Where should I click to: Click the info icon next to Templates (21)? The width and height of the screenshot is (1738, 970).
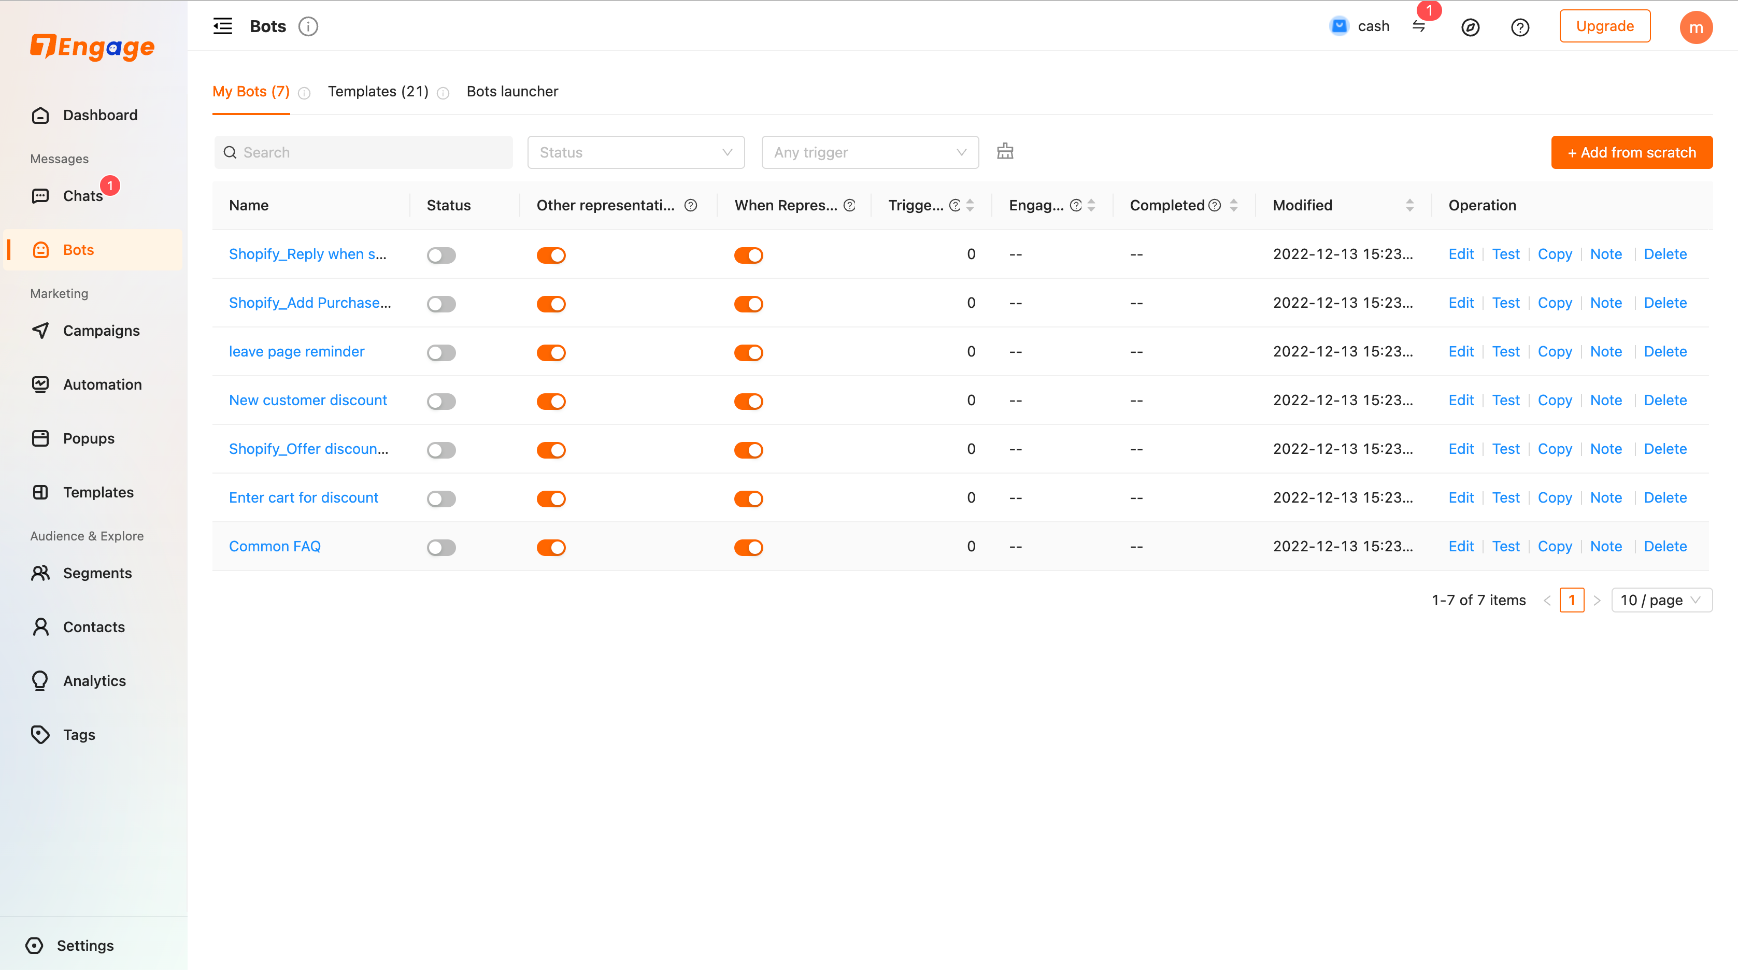coord(443,93)
